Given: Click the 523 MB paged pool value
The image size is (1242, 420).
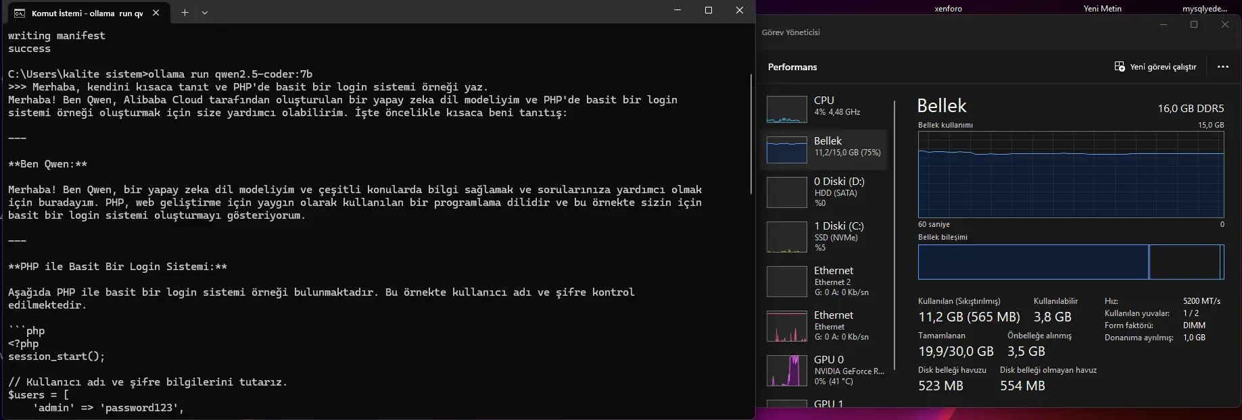Looking at the screenshot, I should pos(940,386).
